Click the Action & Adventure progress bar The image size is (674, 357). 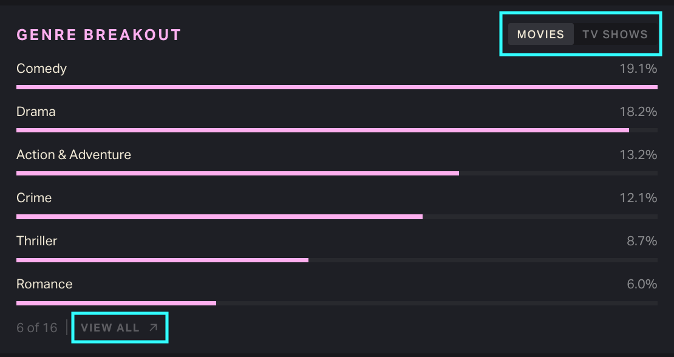tap(237, 174)
